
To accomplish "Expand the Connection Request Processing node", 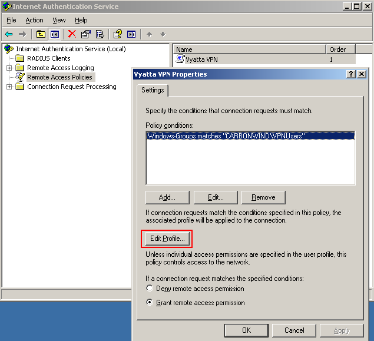I will pos(9,87).
